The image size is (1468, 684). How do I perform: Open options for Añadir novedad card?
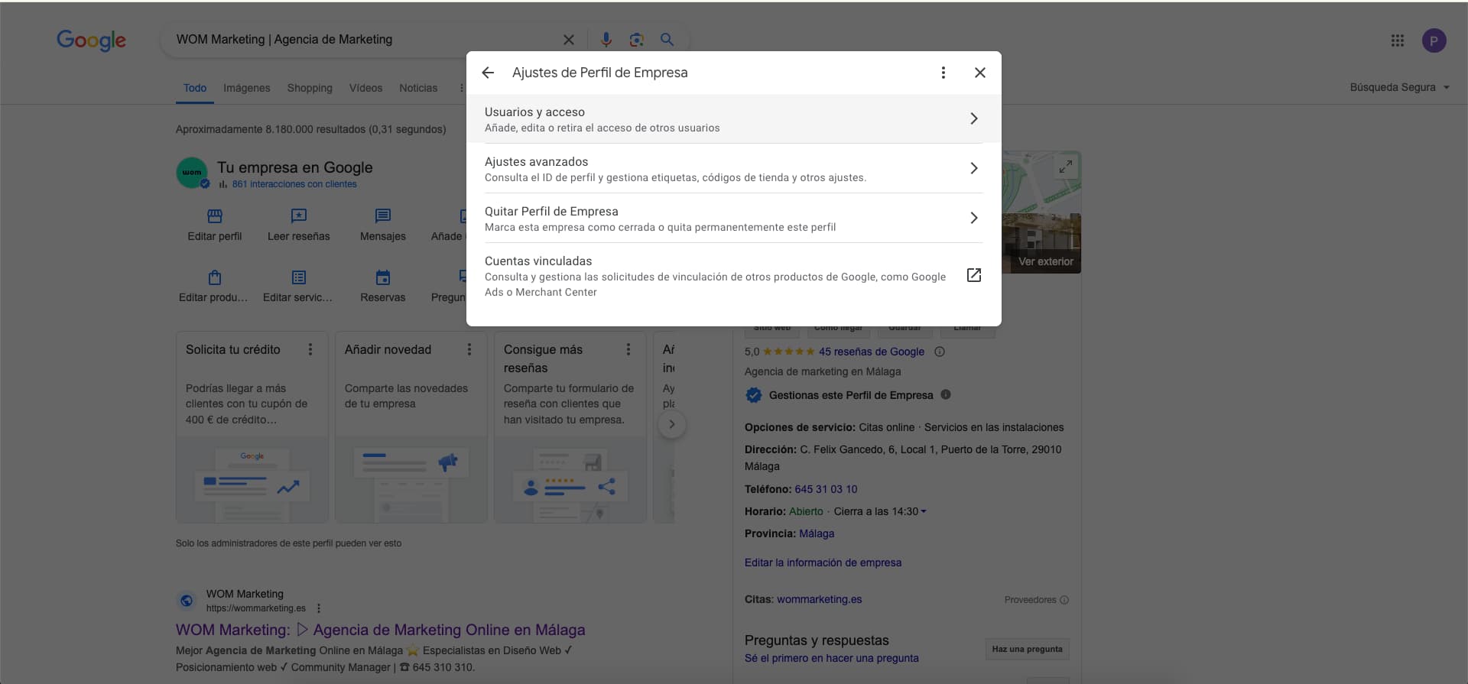tap(469, 349)
